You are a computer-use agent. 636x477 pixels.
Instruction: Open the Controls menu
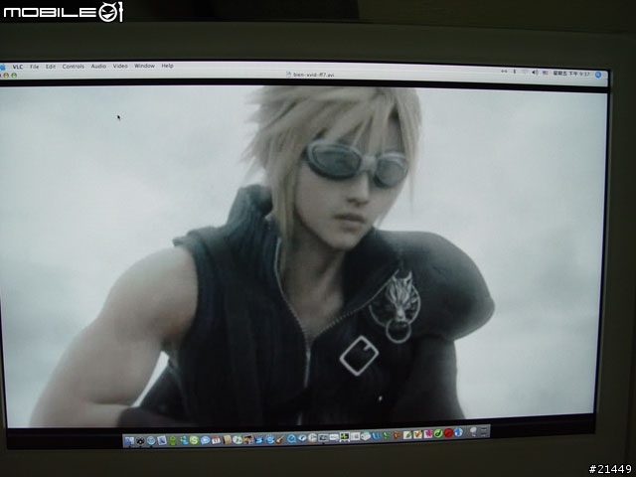[73, 67]
